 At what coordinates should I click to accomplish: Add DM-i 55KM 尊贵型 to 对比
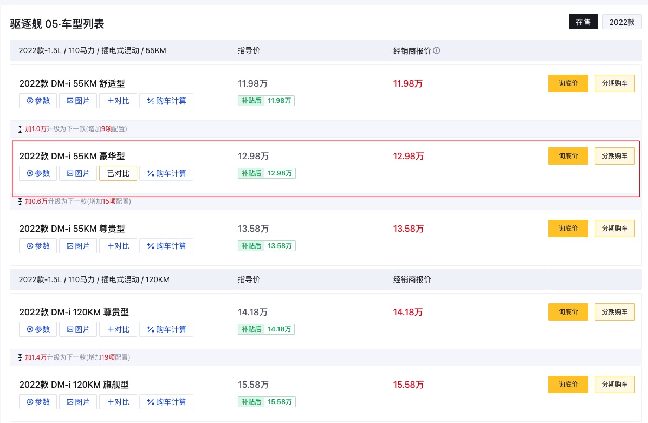(x=118, y=246)
